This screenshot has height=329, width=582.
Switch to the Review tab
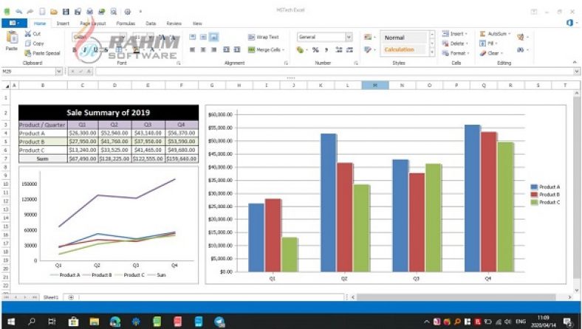click(x=174, y=24)
